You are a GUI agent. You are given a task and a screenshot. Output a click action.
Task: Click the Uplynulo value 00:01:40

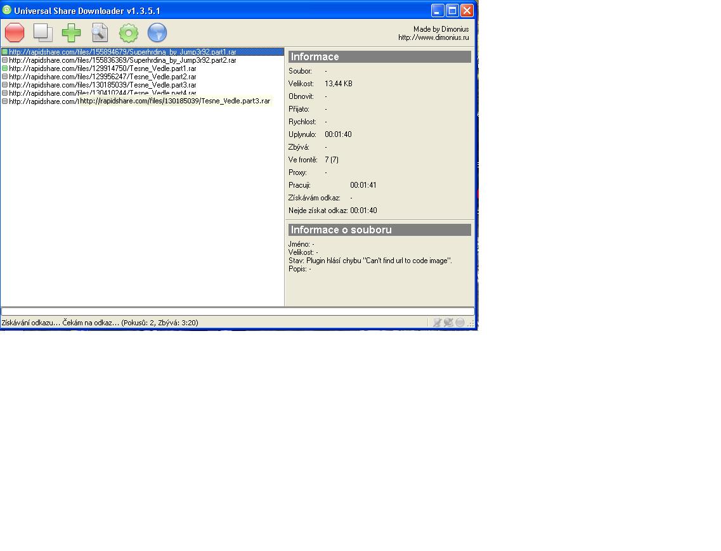[338, 134]
